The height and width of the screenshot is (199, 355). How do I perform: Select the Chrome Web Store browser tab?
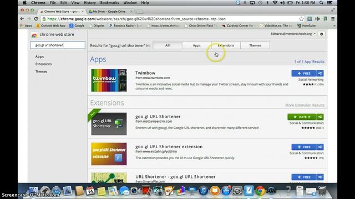click(62, 11)
